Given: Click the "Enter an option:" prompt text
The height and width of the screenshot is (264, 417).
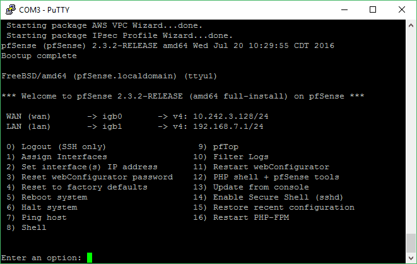Looking at the screenshot, I should [x=41, y=258].
